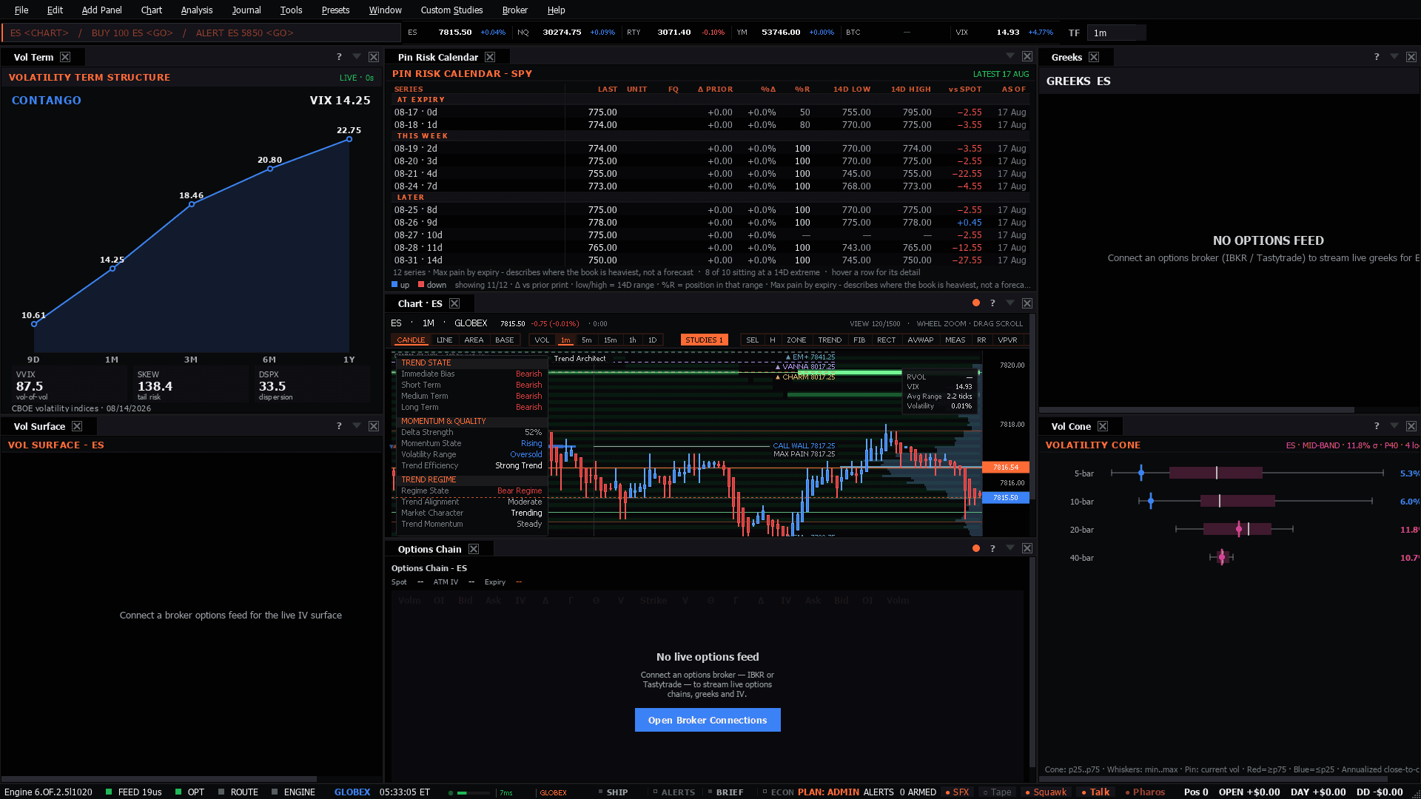Open the Presets menu
Screen dimensions: 1421x799
pyautogui.click(x=335, y=10)
